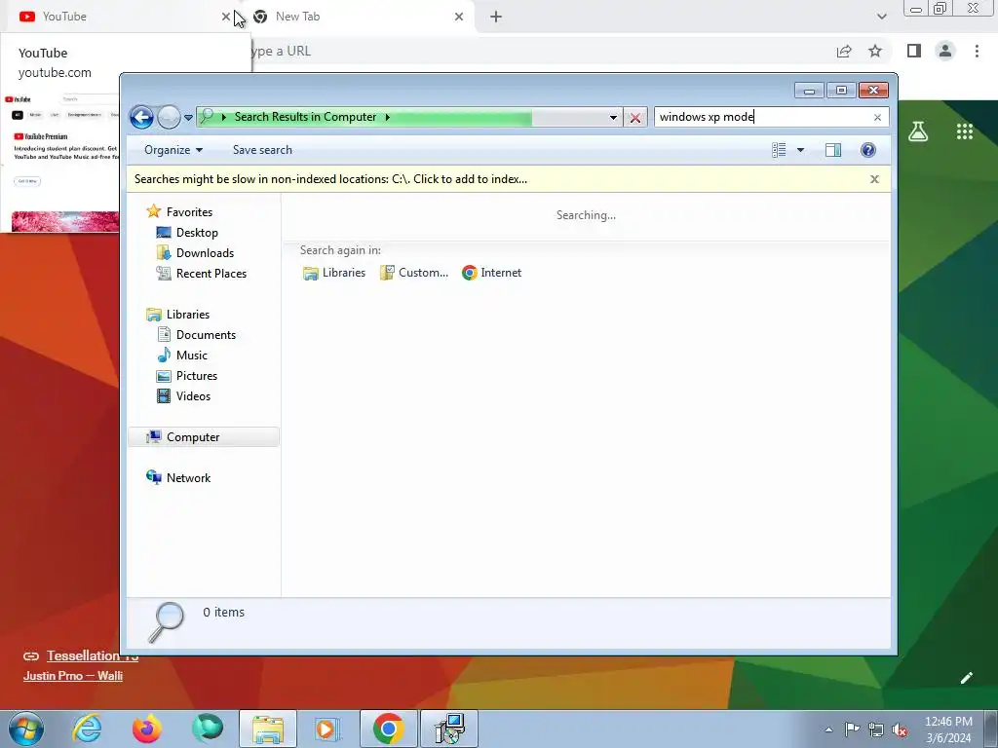Image resolution: width=998 pixels, height=748 pixels.
Task: Open Windows Media Player from the taskbar
Action: pyautogui.click(x=327, y=729)
